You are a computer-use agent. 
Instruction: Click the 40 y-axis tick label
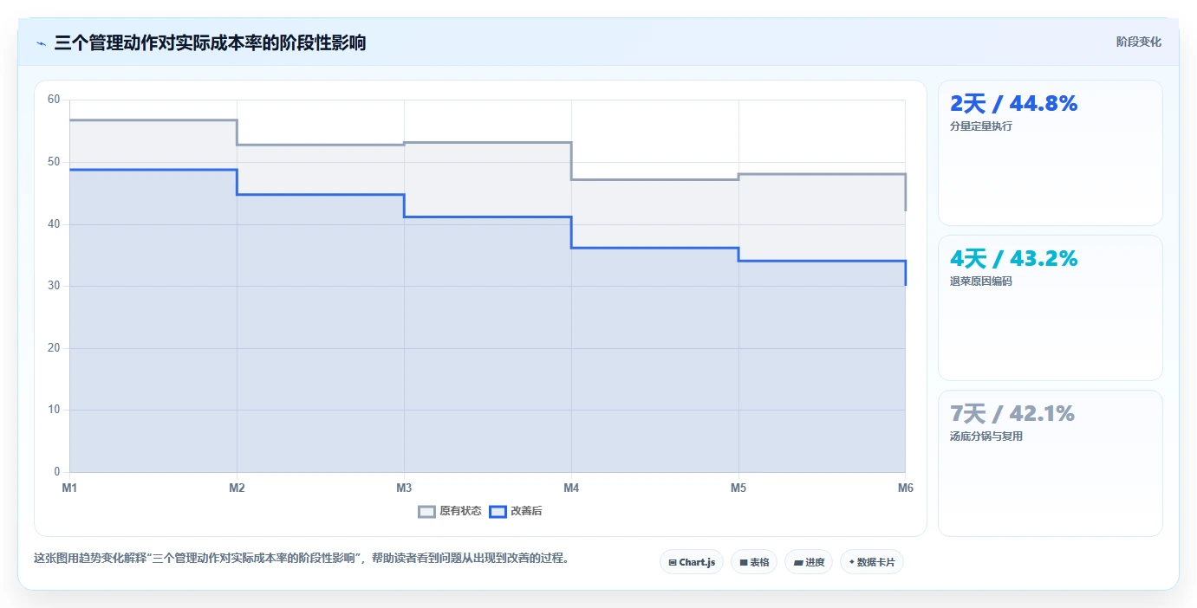(x=54, y=224)
